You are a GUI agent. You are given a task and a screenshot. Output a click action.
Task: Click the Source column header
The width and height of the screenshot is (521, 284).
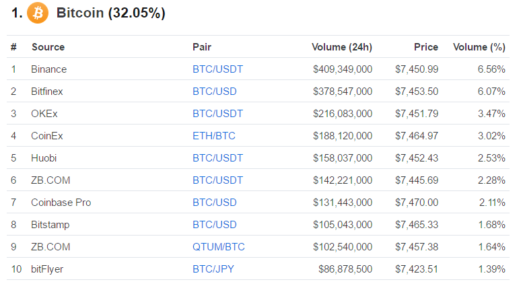[x=48, y=47]
